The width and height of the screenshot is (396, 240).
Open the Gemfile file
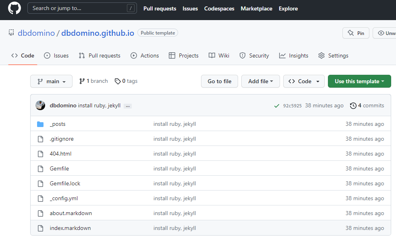[59, 169]
